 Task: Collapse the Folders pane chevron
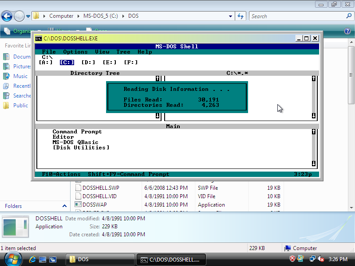click(x=64, y=206)
